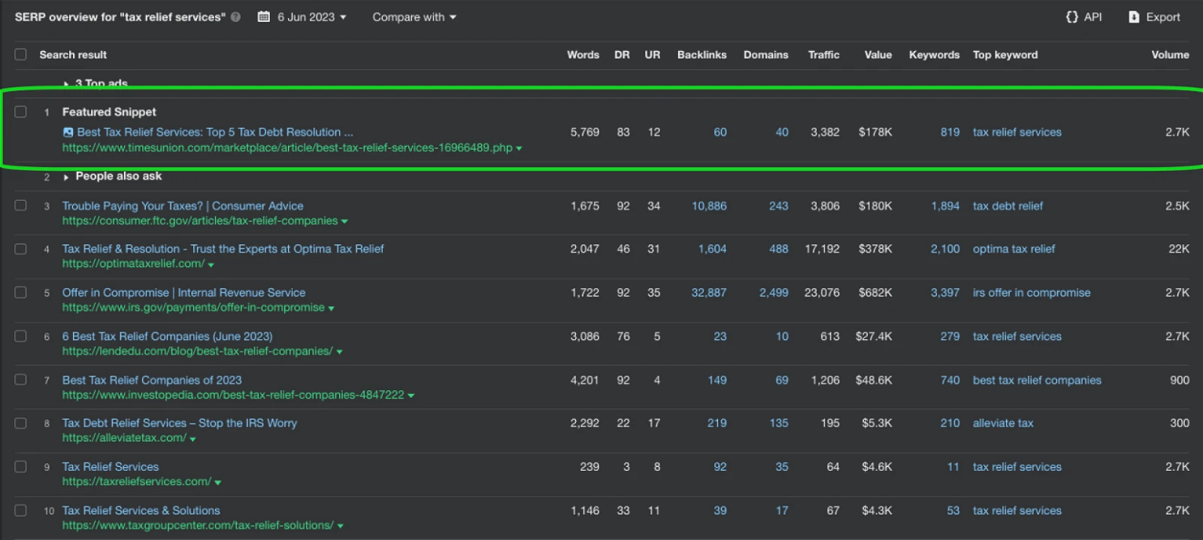Click the Export file icon

pyautogui.click(x=1134, y=17)
